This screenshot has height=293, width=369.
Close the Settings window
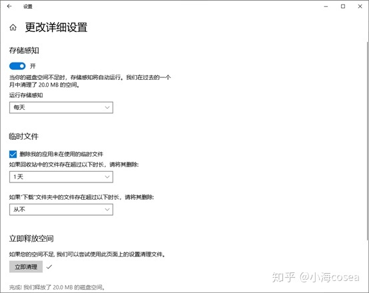click(x=360, y=7)
